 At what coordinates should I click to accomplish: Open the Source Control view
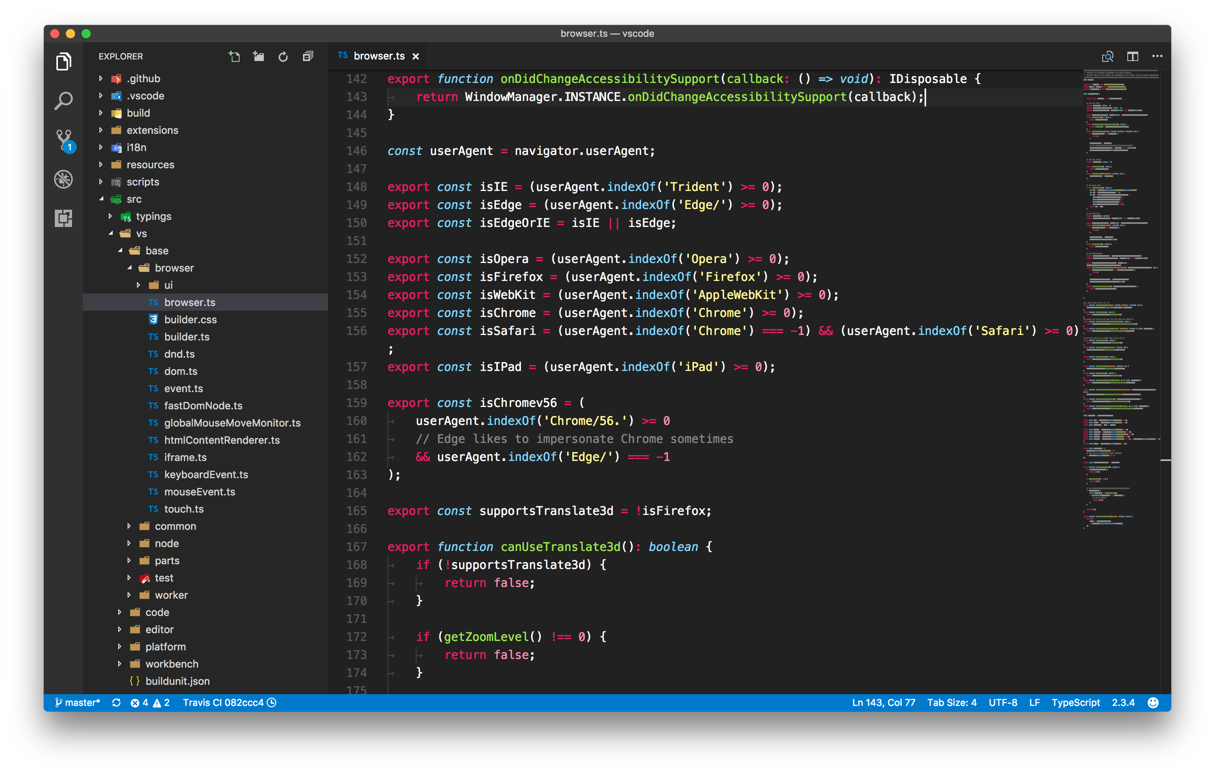(64, 139)
